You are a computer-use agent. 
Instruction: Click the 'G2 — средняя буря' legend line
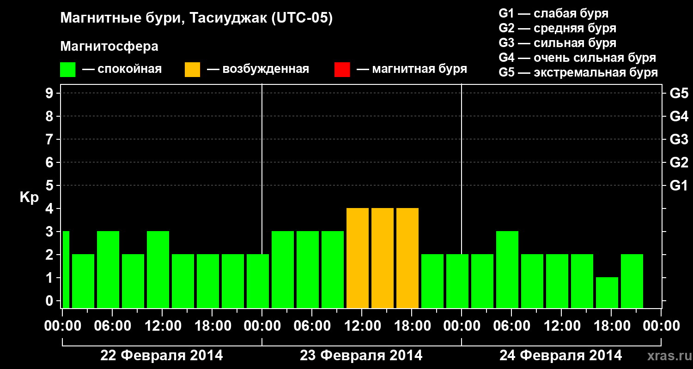(x=558, y=28)
